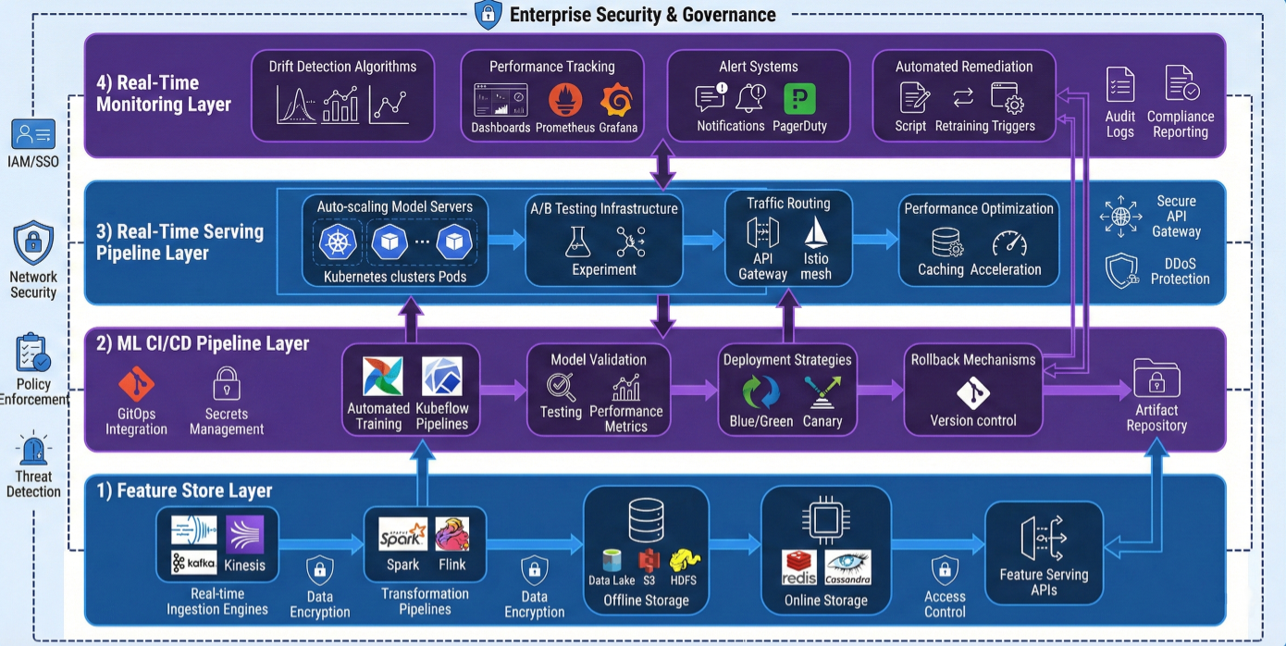Select the Threat Detection siren icon
1286x646 pixels.
[x=33, y=451]
